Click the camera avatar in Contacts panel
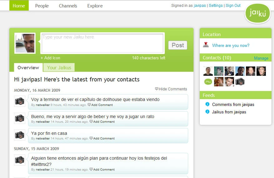 tap(240, 82)
